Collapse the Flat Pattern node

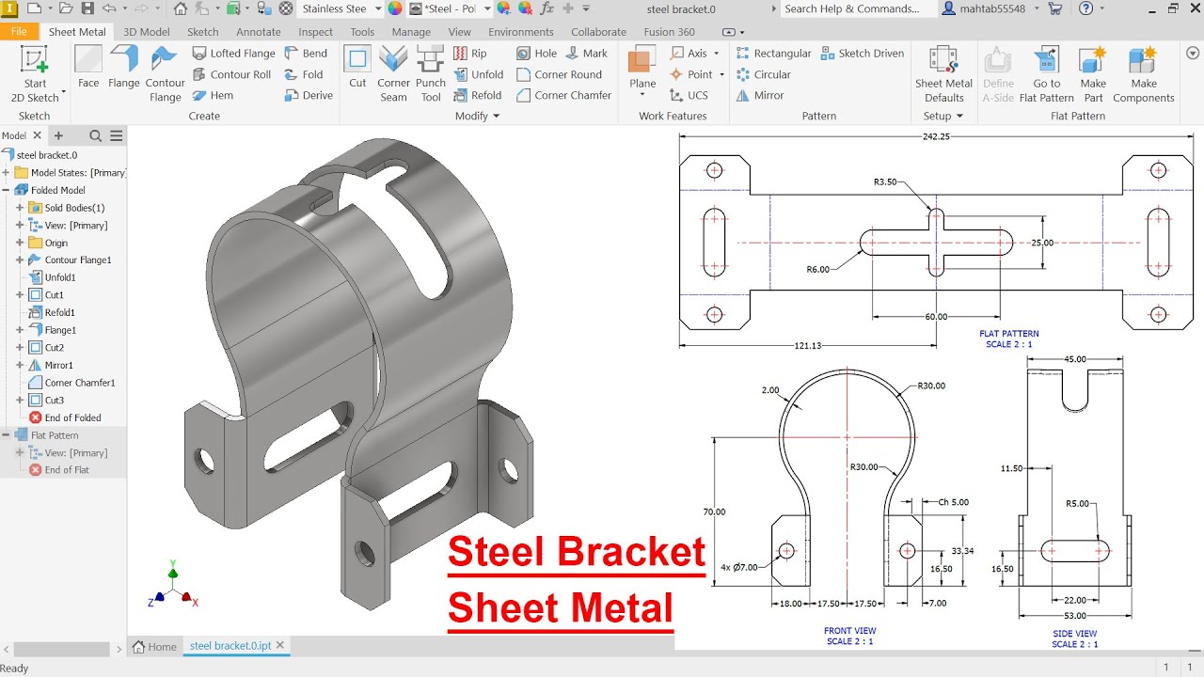(7, 435)
